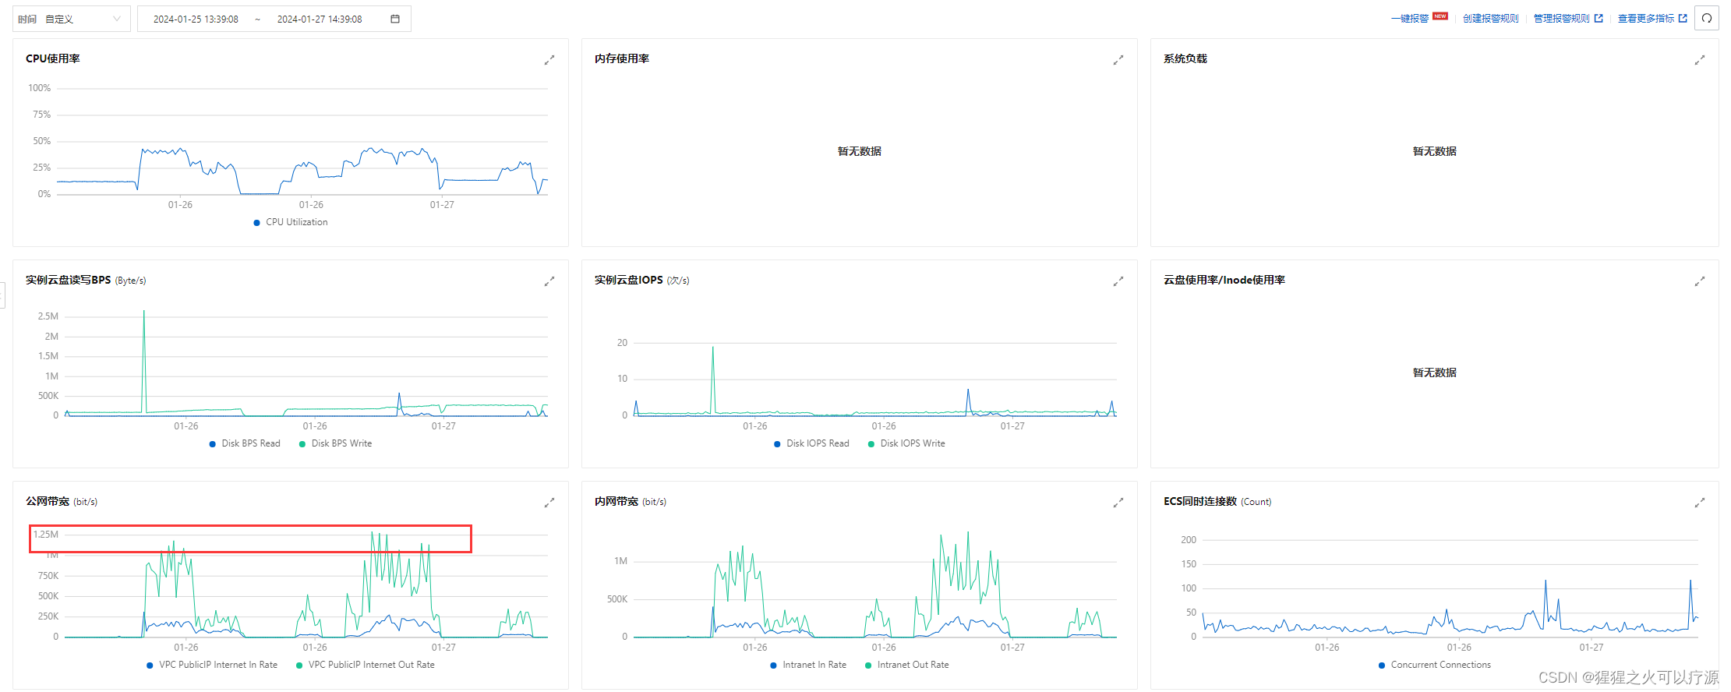
Task: Open 创建报警规则 link
Action: (1490, 18)
